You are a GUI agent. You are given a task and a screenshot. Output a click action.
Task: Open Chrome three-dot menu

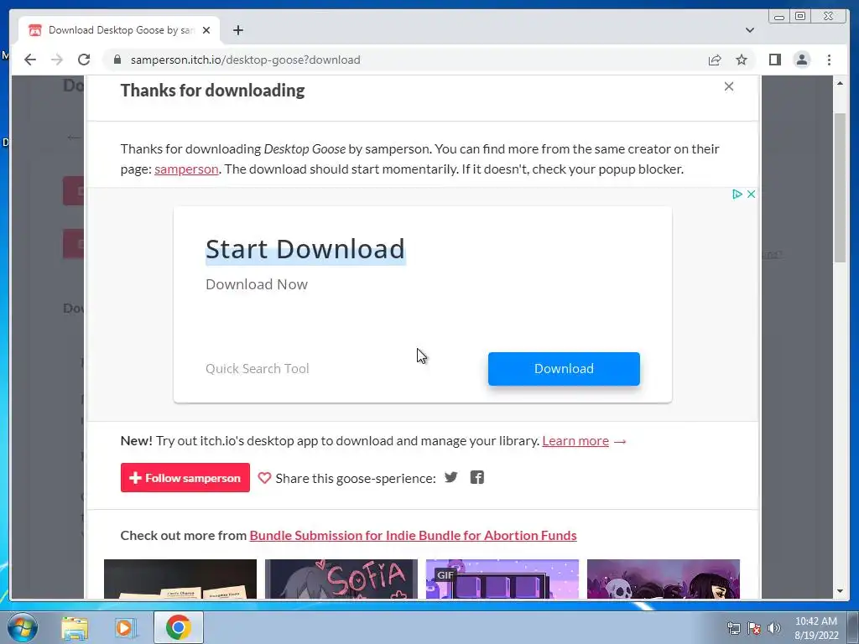(829, 60)
